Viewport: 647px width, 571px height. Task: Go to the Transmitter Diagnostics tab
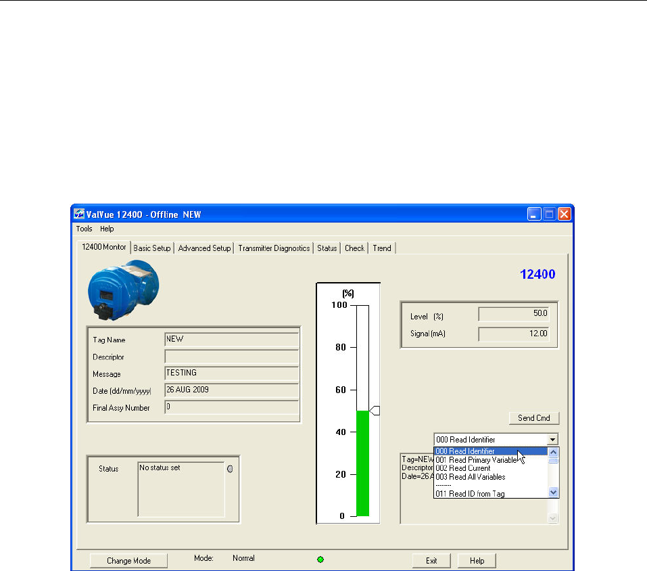(274, 248)
